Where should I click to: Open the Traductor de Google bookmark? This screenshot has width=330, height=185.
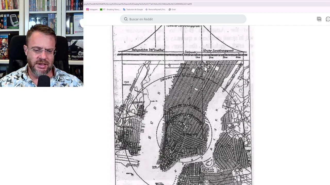click(133, 10)
